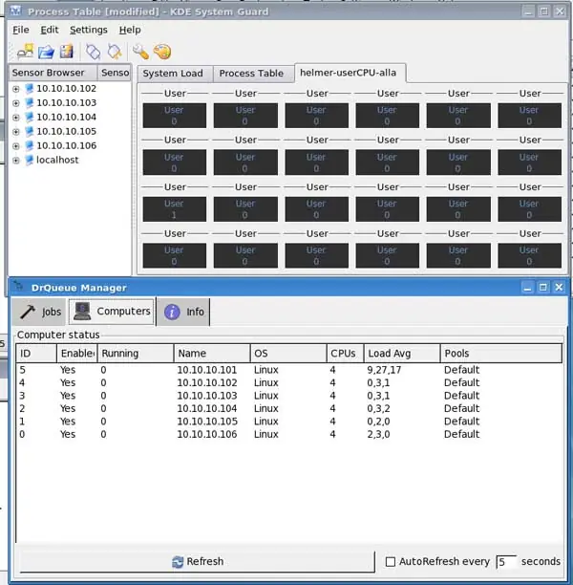
Task: Click the ID column header
Action: pyautogui.click(x=36, y=353)
